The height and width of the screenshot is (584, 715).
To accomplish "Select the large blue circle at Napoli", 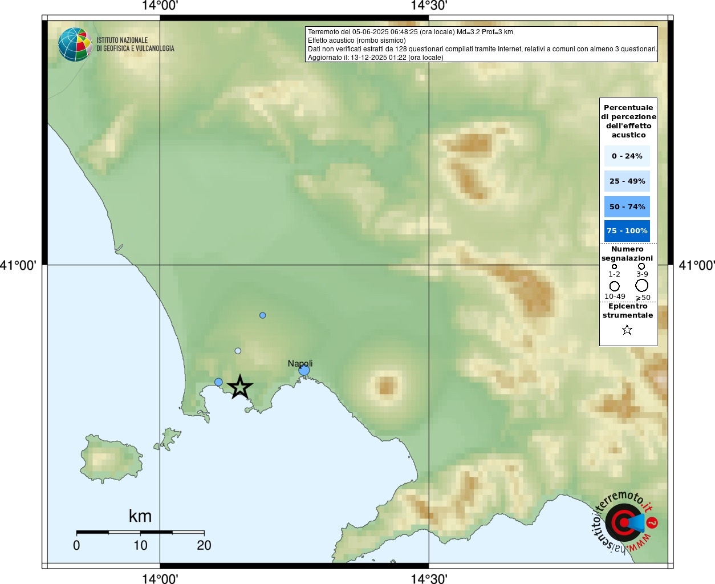I will pos(304,371).
